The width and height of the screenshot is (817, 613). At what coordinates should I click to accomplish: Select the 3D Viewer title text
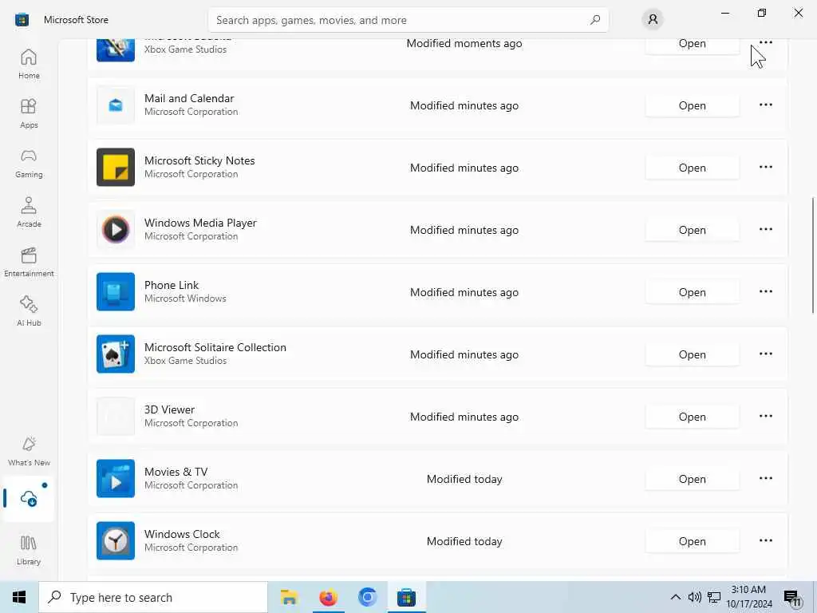coord(169,409)
